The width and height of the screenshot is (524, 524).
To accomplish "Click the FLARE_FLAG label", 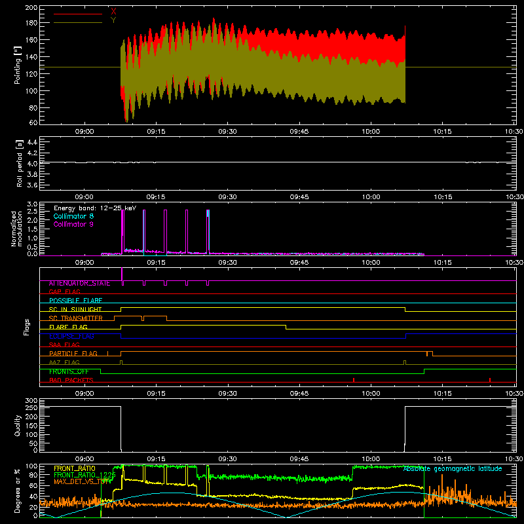I will [x=68, y=327].
